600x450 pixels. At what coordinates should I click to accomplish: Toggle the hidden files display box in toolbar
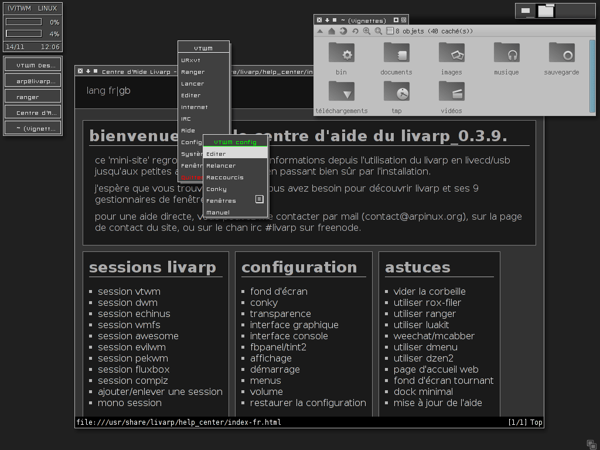pyautogui.click(x=390, y=31)
